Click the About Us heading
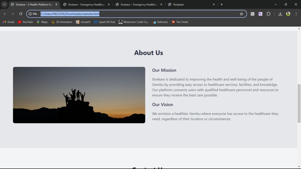Viewport: 301px width, 169px height. coord(149,53)
